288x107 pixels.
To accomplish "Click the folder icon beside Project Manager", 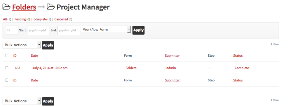I will (x=51, y=7).
